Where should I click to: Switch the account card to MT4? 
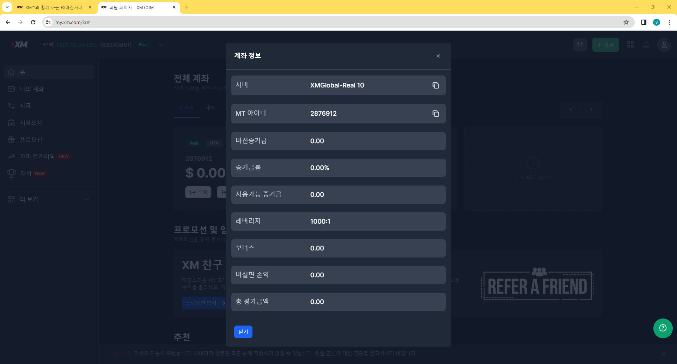pyautogui.click(x=214, y=143)
